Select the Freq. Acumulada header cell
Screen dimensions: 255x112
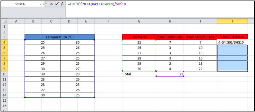click(x=200, y=37)
